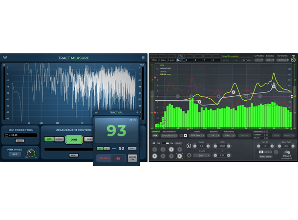Select MANUAL measurement mode
Screen dimensions: 298x220
tap(59, 139)
